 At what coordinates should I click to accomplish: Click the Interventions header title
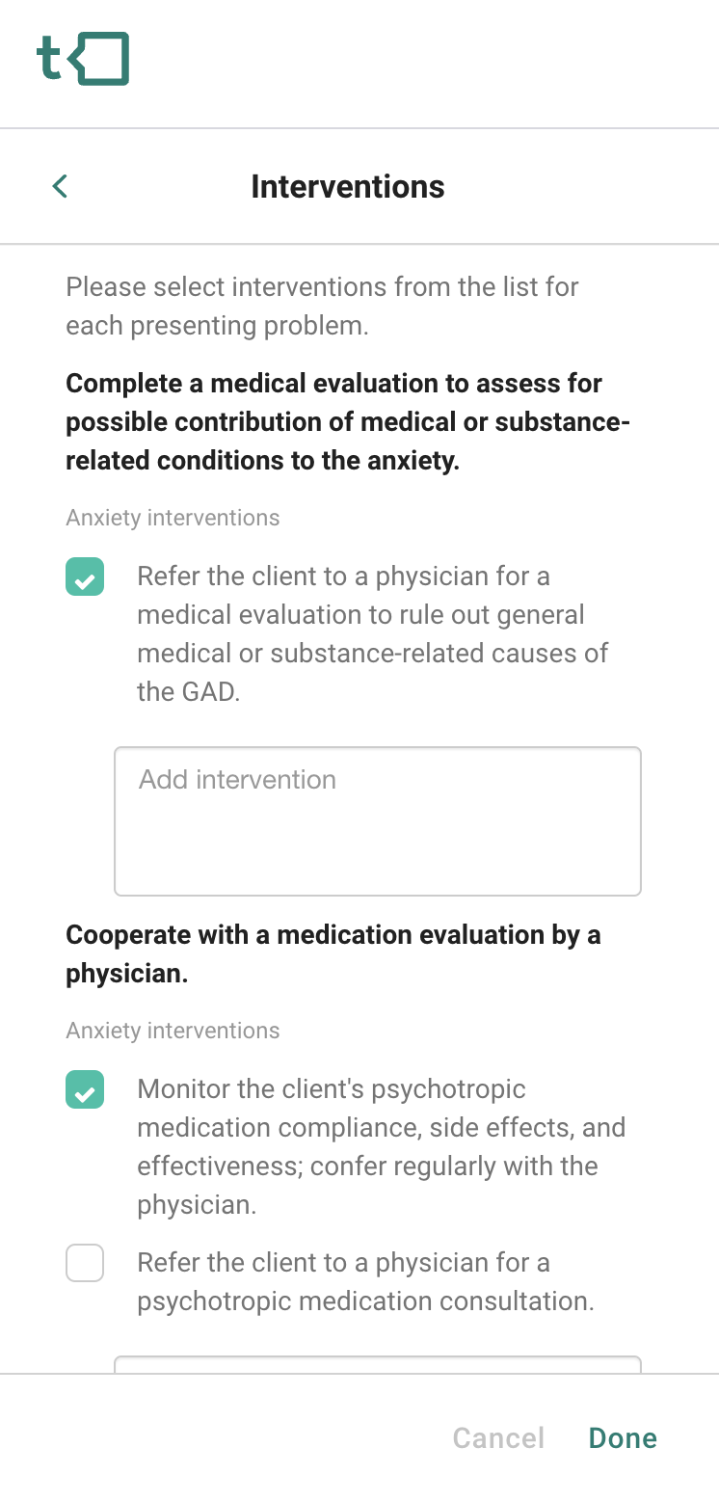[x=347, y=186]
